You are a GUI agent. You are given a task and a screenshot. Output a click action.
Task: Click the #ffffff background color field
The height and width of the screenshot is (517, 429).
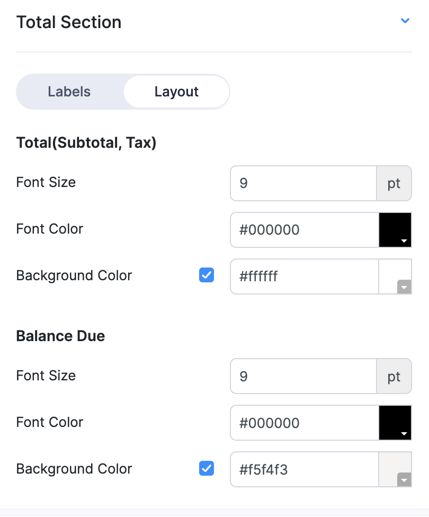pos(305,277)
